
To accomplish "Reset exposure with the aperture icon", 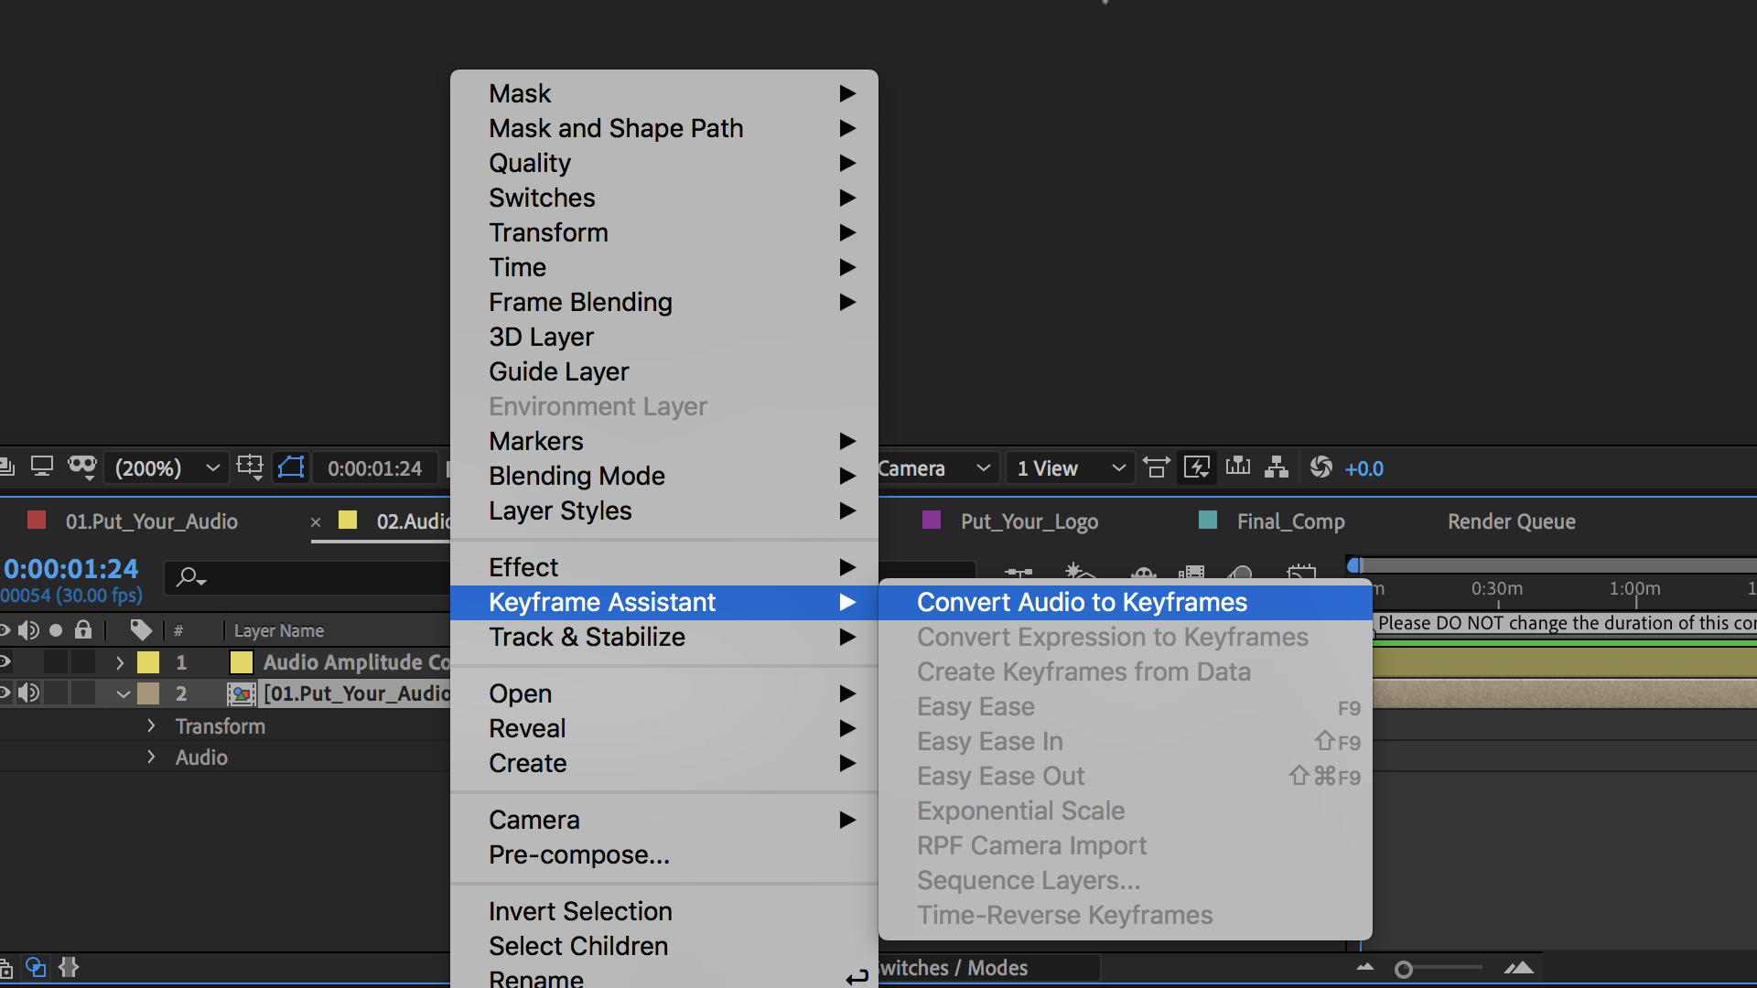I will point(1320,467).
